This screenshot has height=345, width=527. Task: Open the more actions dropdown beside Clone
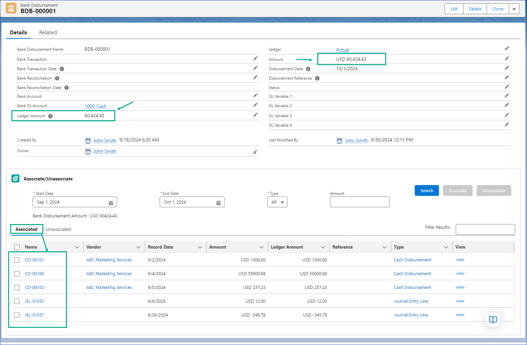click(x=514, y=9)
